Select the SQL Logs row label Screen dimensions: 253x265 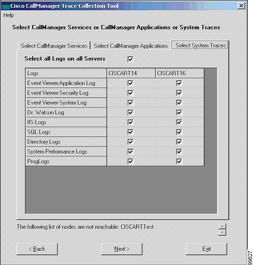tap(66, 132)
